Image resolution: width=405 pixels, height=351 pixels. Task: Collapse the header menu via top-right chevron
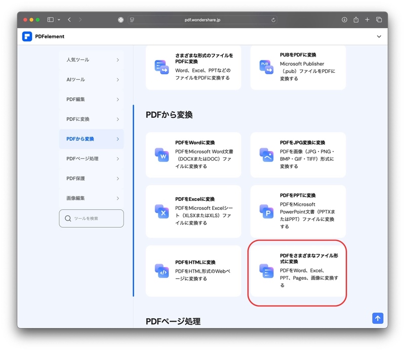379,36
